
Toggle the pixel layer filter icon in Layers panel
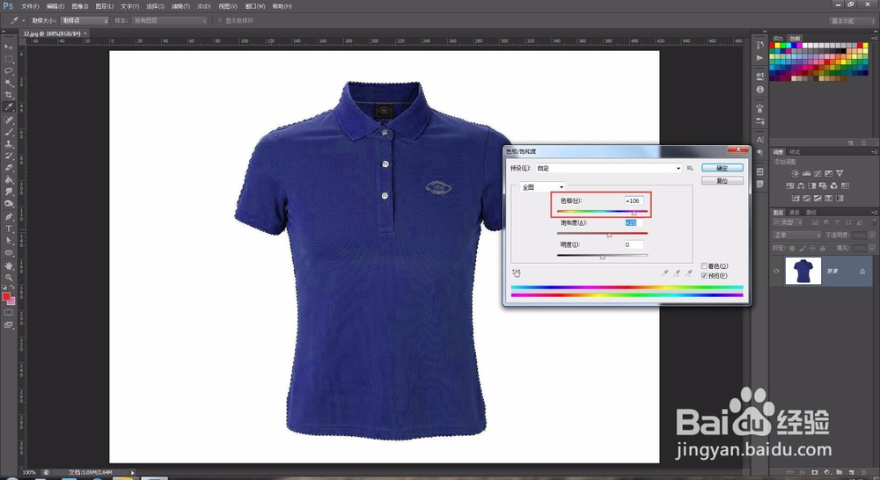coord(815,222)
